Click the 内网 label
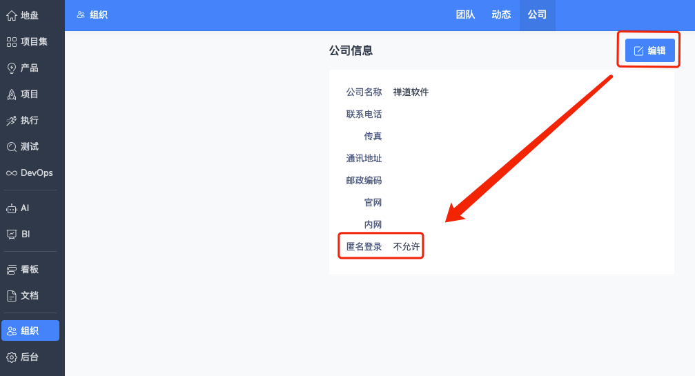This screenshot has height=376, width=695. click(373, 225)
